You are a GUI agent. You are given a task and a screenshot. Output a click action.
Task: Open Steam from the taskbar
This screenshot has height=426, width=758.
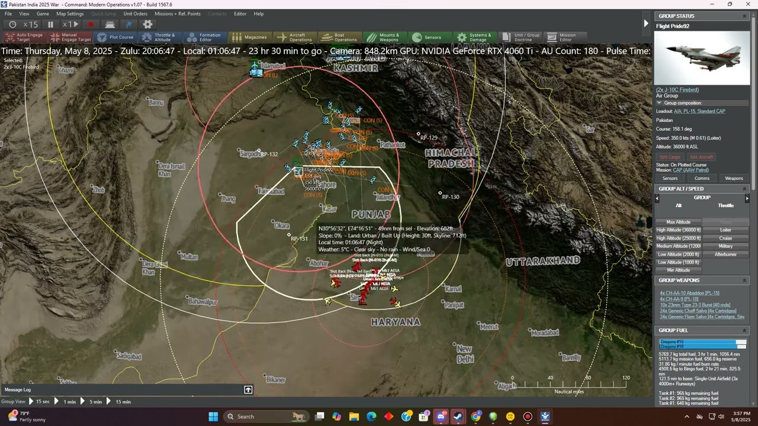click(x=458, y=417)
